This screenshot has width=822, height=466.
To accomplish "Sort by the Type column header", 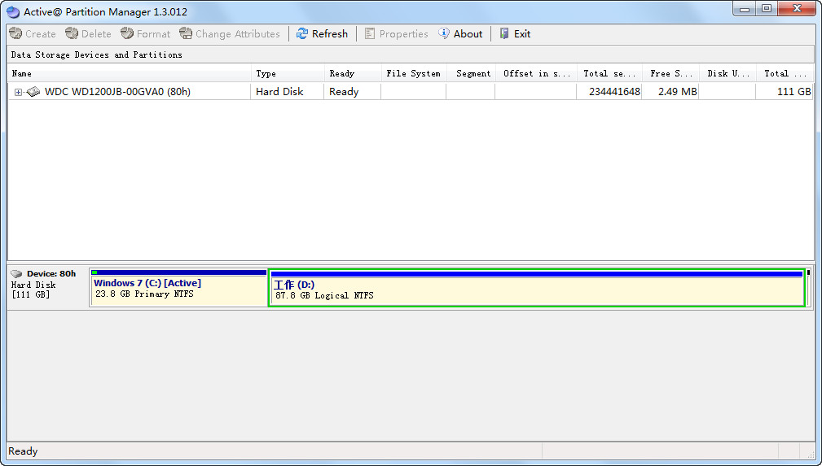I will coord(288,73).
